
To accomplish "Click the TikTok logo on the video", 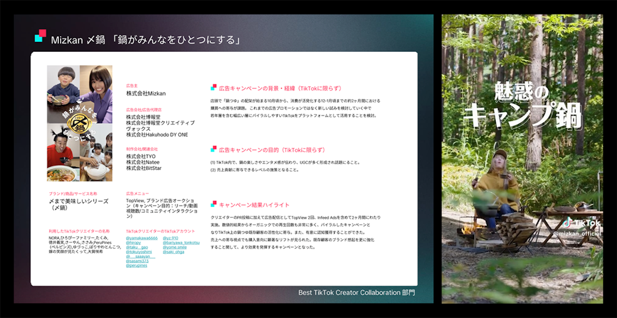I will click(581, 223).
